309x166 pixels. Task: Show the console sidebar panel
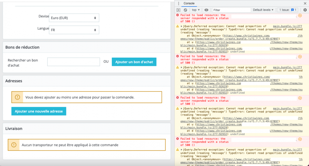coord(179,10)
